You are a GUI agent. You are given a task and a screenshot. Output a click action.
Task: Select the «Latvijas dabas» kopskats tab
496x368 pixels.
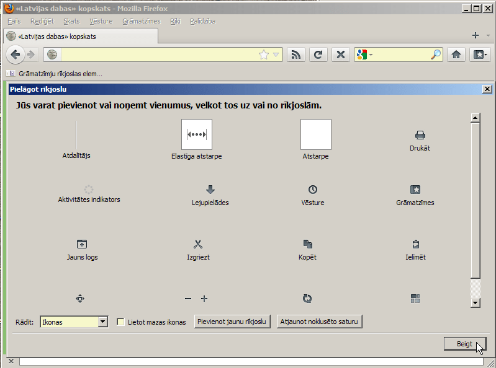(81, 36)
